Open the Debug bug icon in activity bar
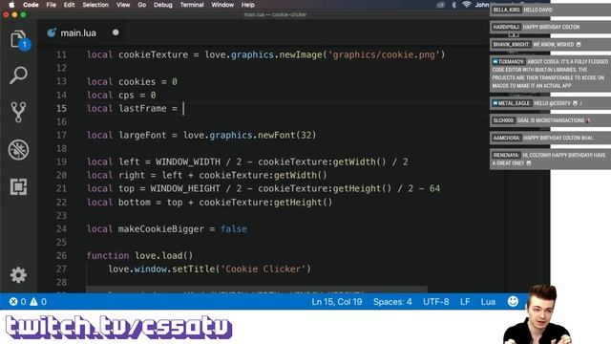Image resolution: width=611 pixels, height=344 pixels. (18, 149)
